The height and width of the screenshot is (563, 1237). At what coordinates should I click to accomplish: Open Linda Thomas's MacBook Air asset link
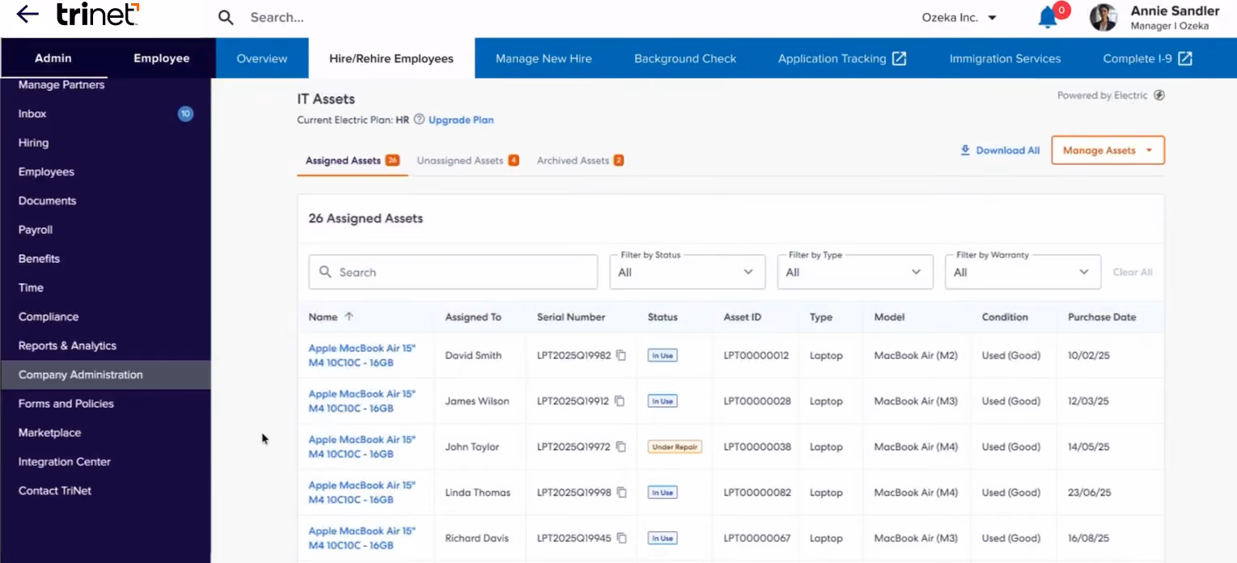[362, 493]
